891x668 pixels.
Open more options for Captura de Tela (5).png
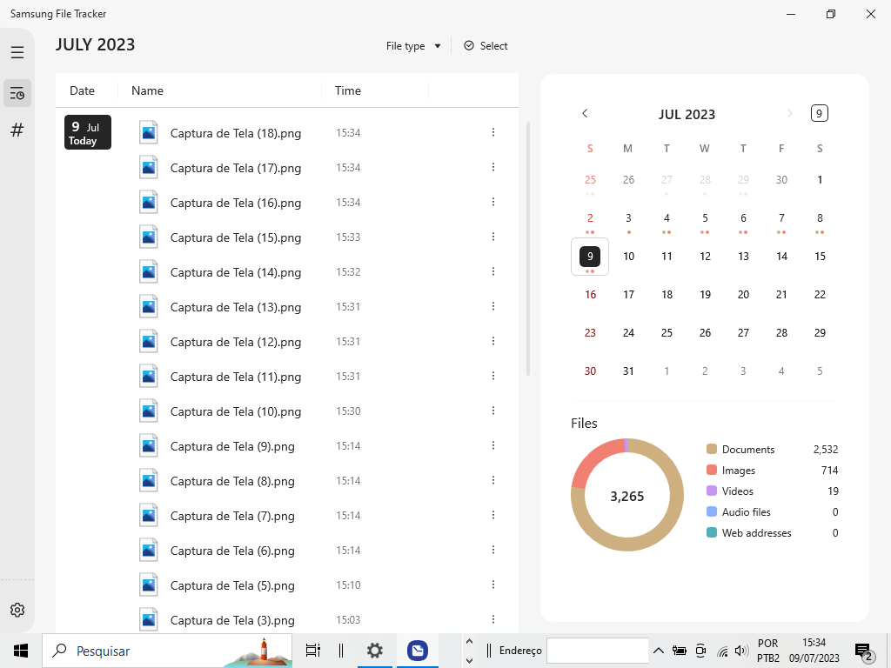coord(493,584)
